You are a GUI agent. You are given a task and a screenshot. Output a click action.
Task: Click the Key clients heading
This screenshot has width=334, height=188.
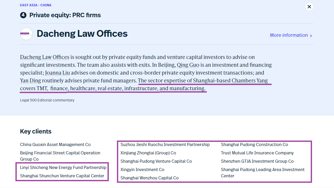click(x=36, y=131)
